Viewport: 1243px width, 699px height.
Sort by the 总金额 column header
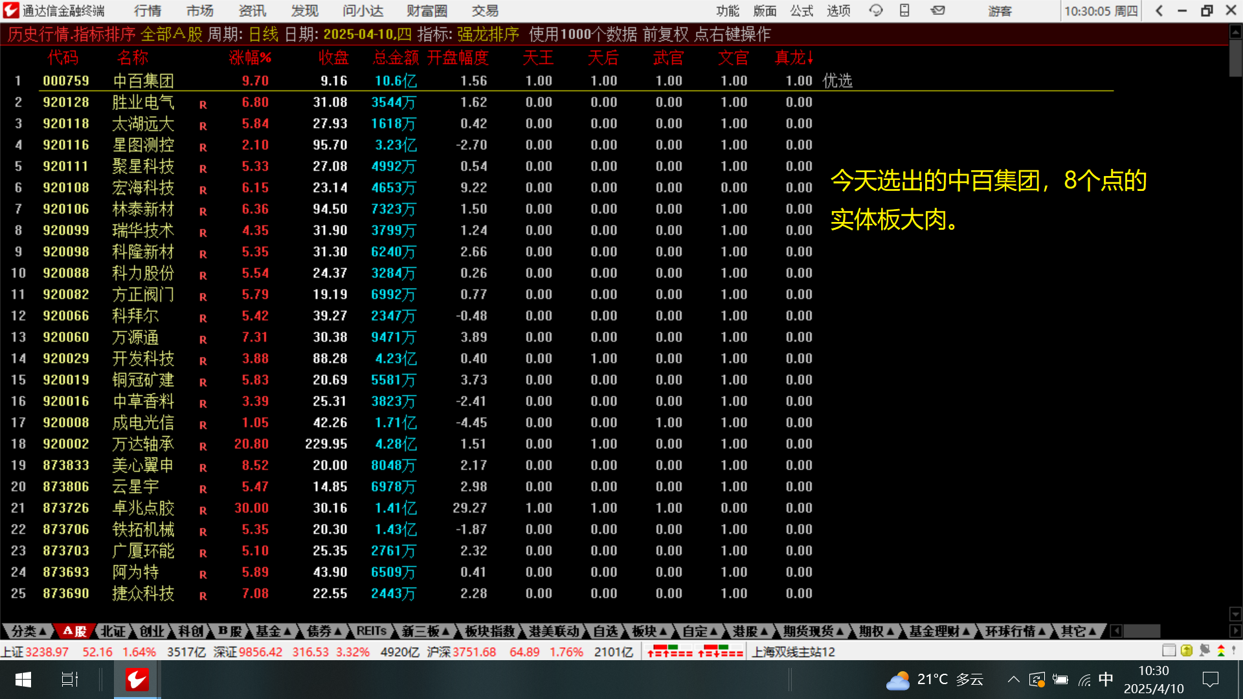coord(396,58)
